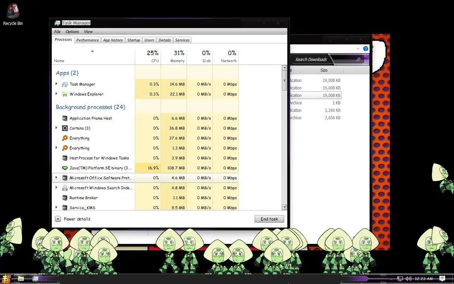Click the Task Manager process icon
This screenshot has width=454, height=284.
click(x=65, y=84)
